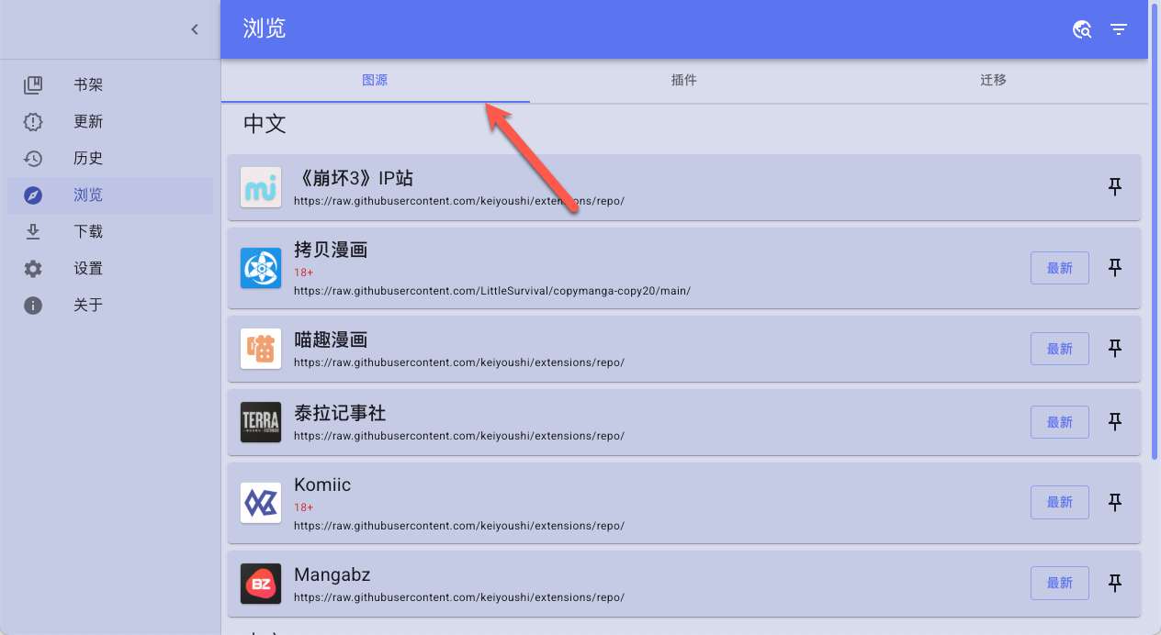Go to 更新 updates in the sidebar
The width and height of the screenshot is (1161, 635).
(x=110, y=122)
